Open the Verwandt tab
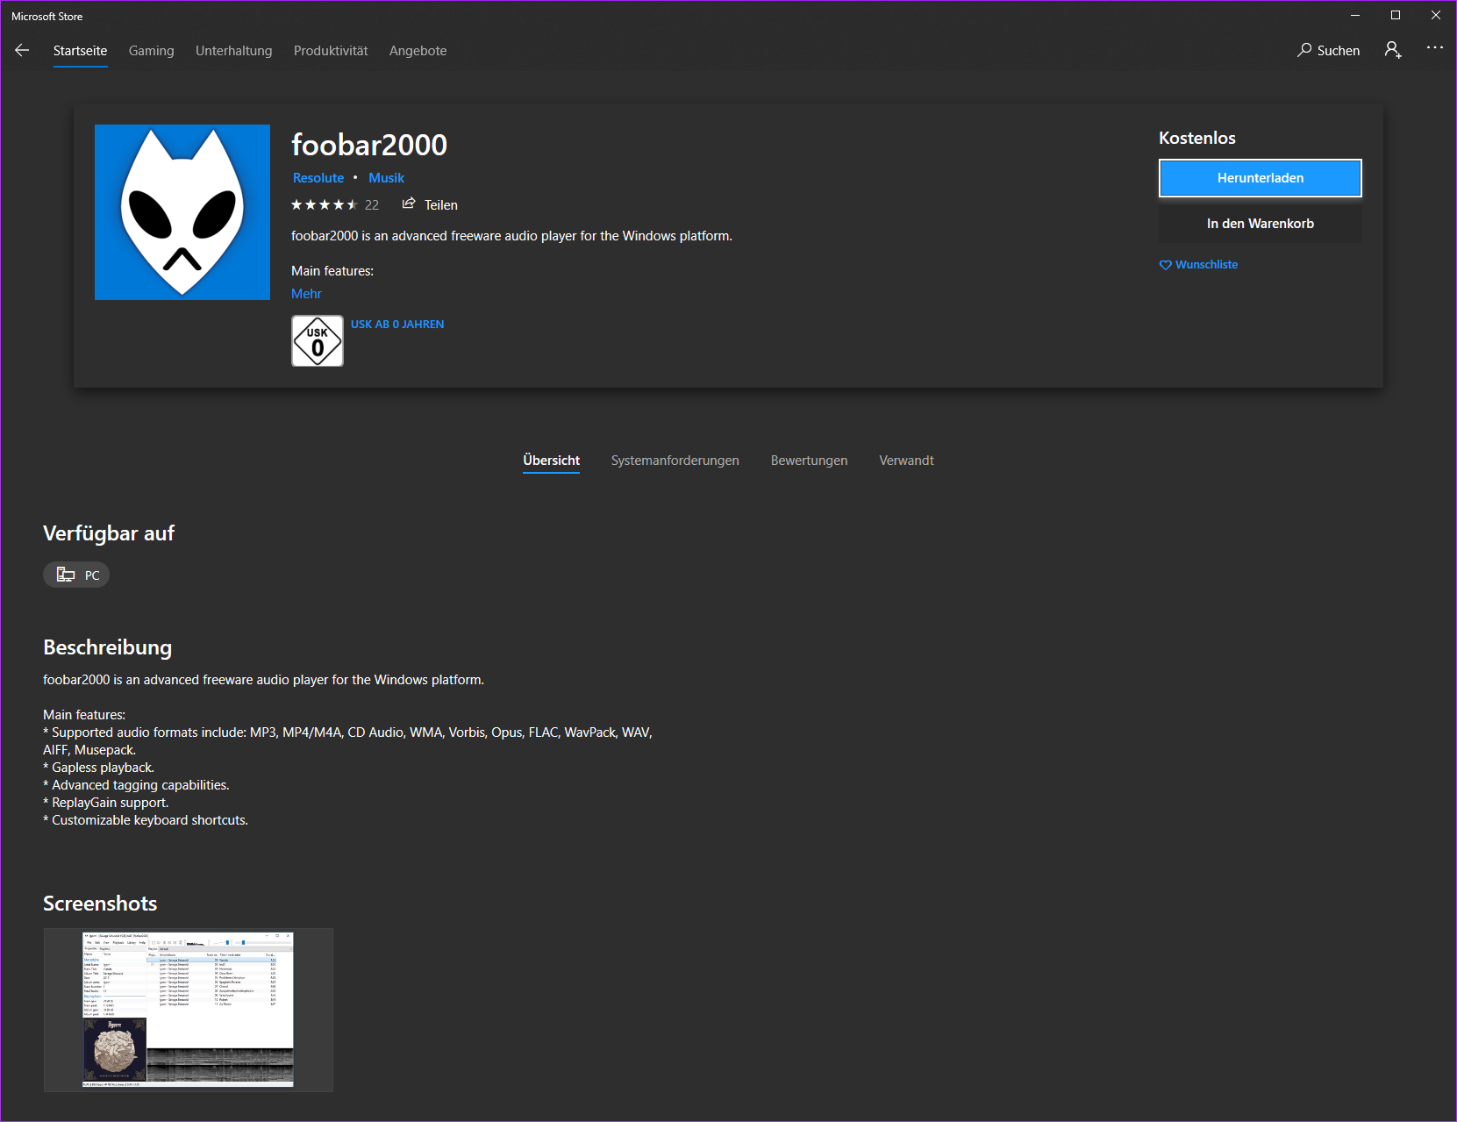 pos(906,461)
